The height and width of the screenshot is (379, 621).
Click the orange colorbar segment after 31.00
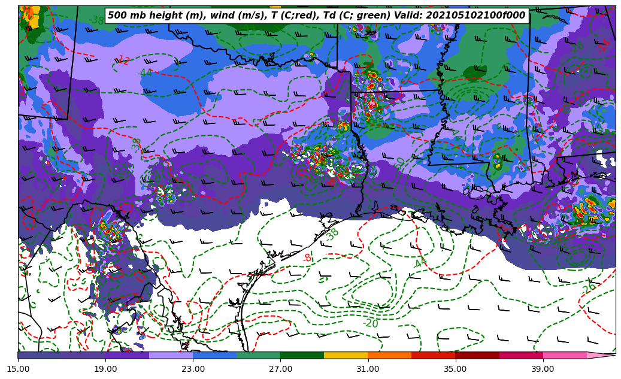(389, 355)
